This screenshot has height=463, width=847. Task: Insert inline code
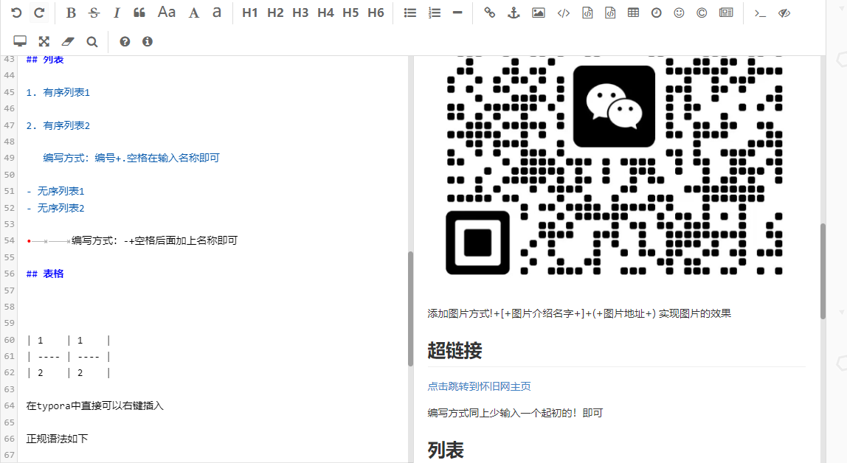pyautogui.click(x=564, y=13)
